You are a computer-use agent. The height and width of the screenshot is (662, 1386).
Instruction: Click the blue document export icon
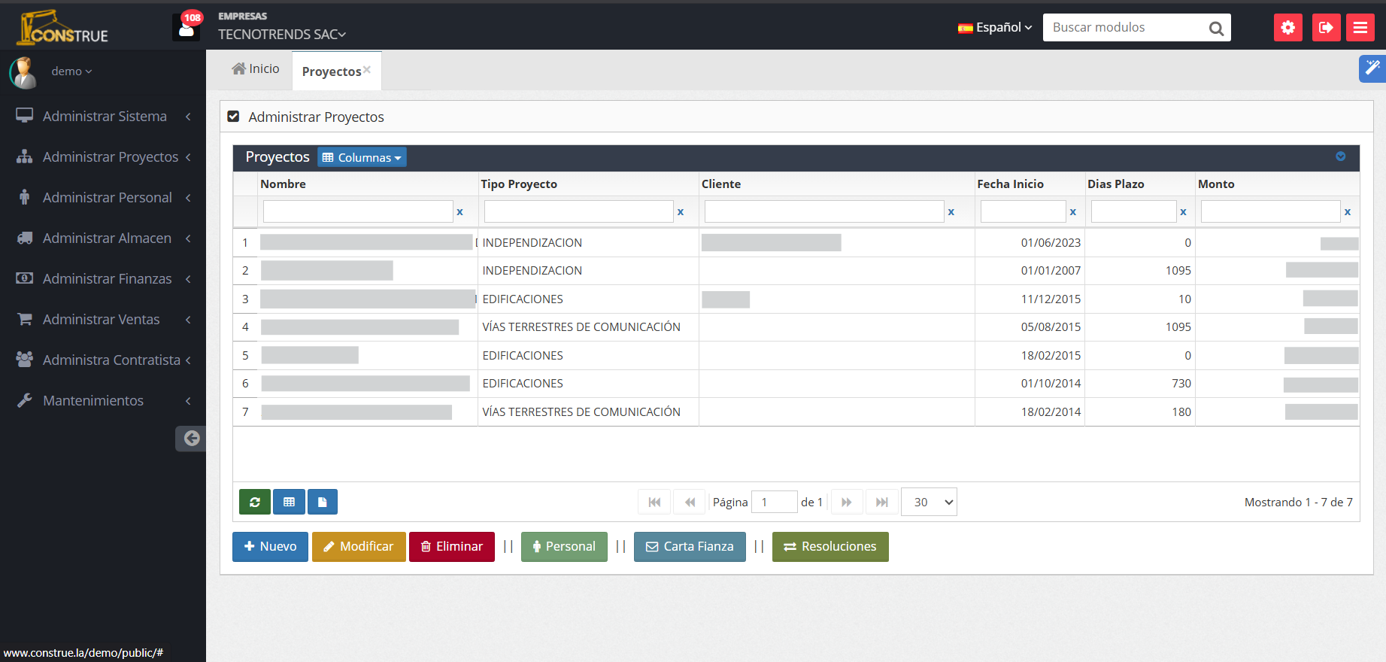[322, 502]
